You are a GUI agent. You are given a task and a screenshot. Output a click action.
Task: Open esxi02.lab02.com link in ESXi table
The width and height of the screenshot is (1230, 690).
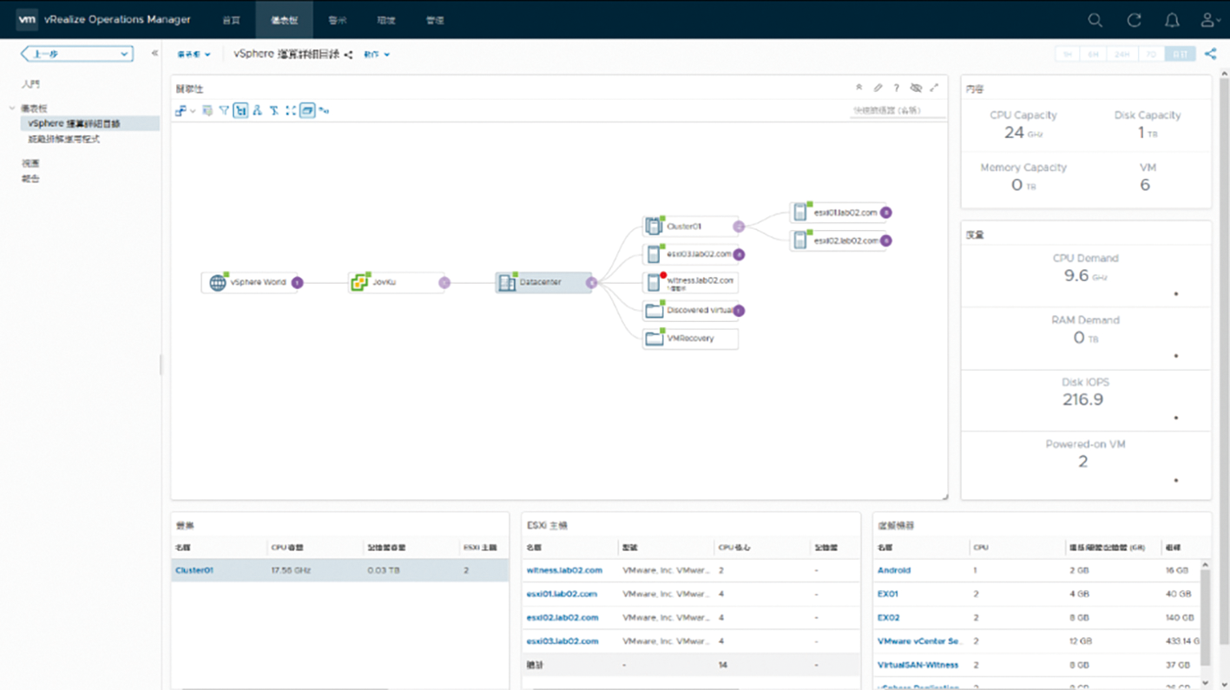[562, 618]
